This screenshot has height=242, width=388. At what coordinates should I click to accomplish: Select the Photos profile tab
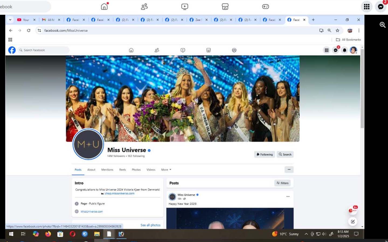[x=136, y=170]
